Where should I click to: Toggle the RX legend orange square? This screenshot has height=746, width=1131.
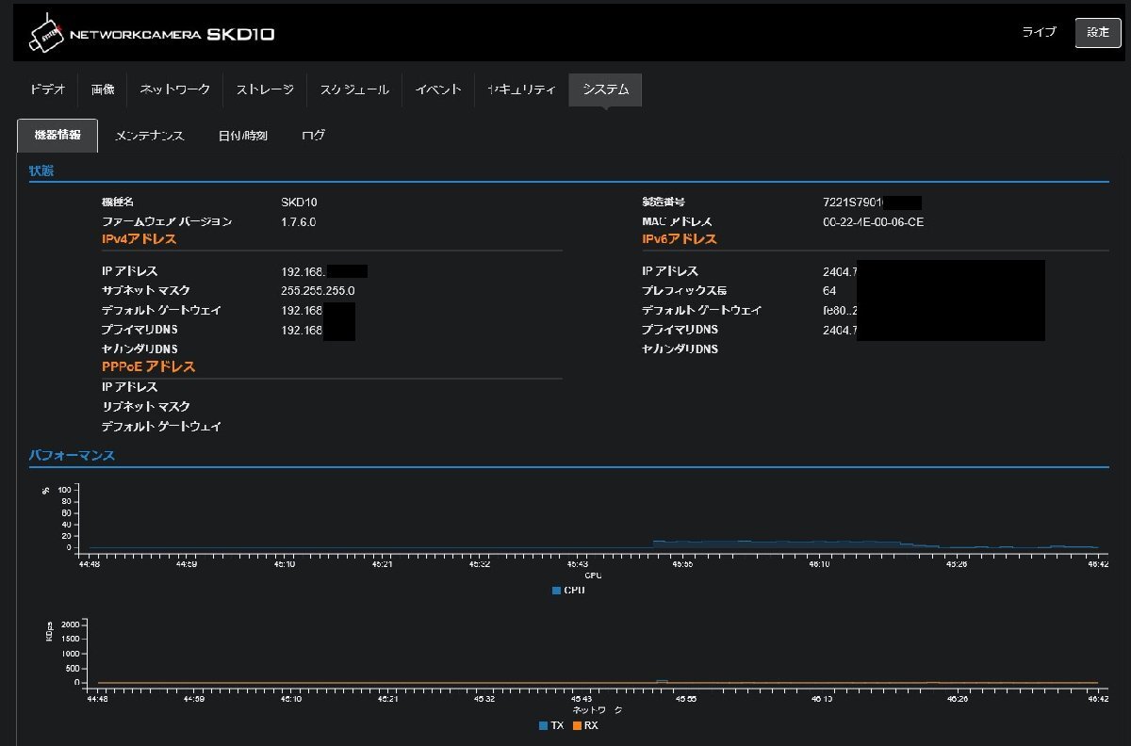click(577, 726)
